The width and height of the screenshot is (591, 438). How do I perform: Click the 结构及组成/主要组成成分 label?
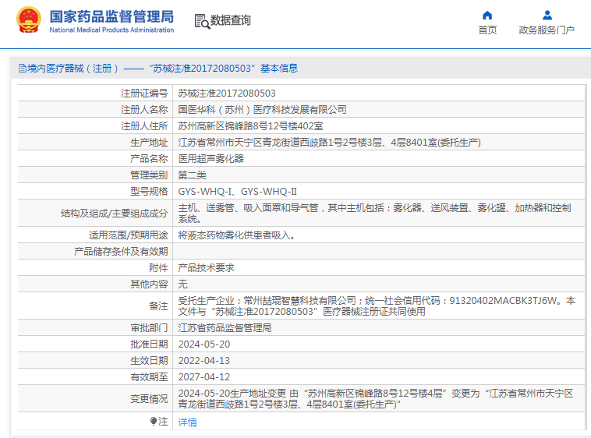114,214
